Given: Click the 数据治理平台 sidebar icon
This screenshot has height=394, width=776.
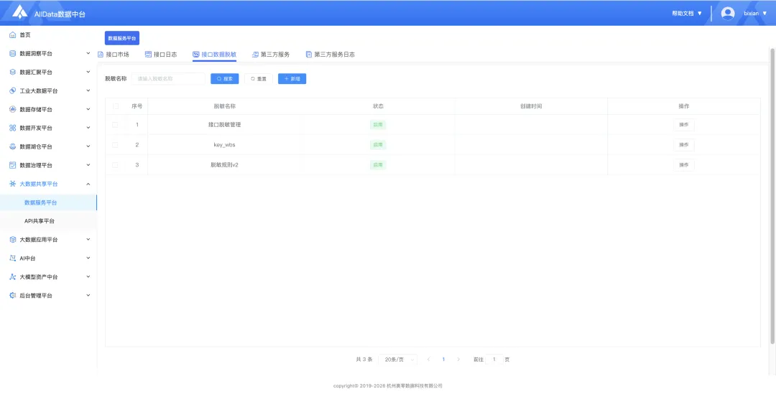Looking at the screenshot, I should tap(13, 165).
